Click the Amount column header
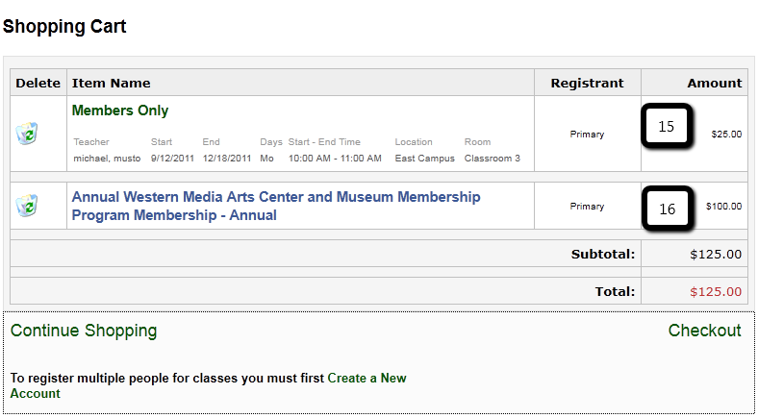The height and width of the screenshot is (418, 758). [714, 83]
